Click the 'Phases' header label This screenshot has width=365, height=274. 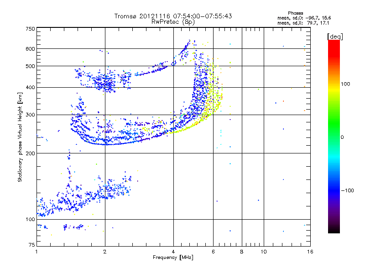[x=295, y=13]
